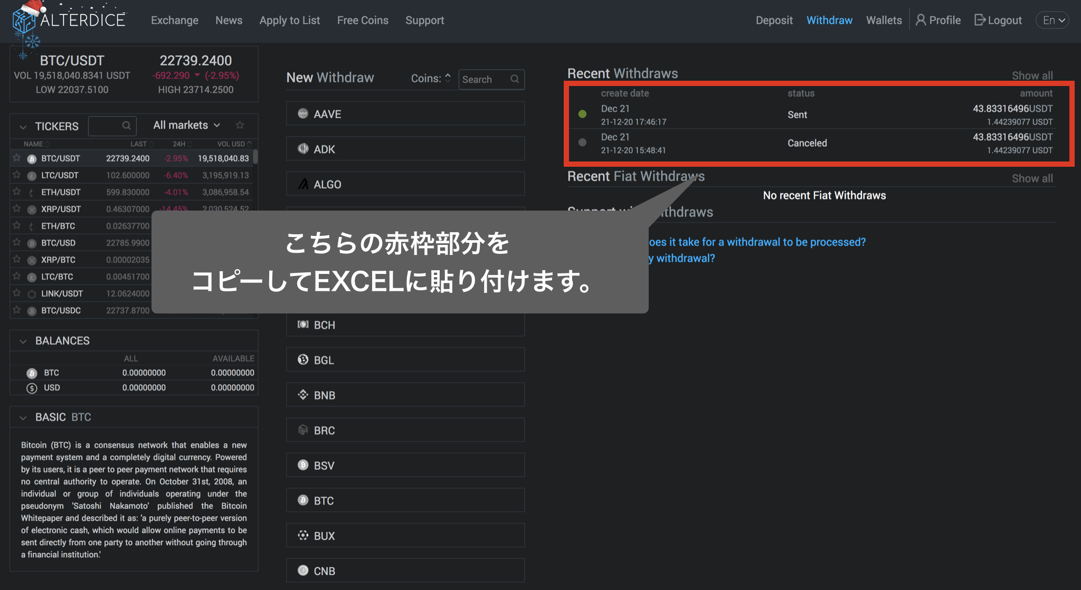This screenshot has height=590, width=1081.
Task: Open the En language dropdown
Action: (1052, 20)
